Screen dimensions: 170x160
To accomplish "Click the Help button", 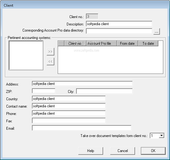I will coord(91,151).
